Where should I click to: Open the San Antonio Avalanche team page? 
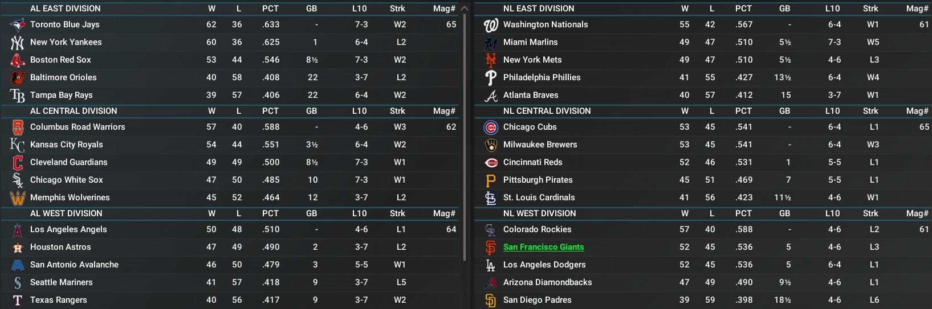click(74, 265)
